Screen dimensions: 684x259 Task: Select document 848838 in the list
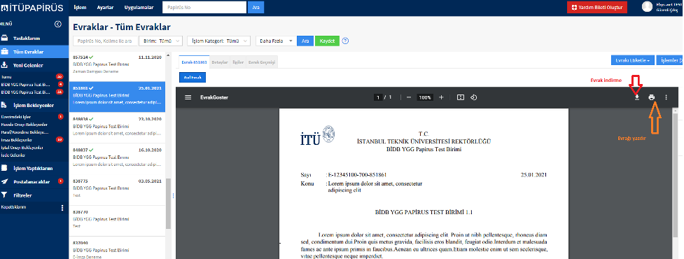pyautogui.click(x=117, y=127)
